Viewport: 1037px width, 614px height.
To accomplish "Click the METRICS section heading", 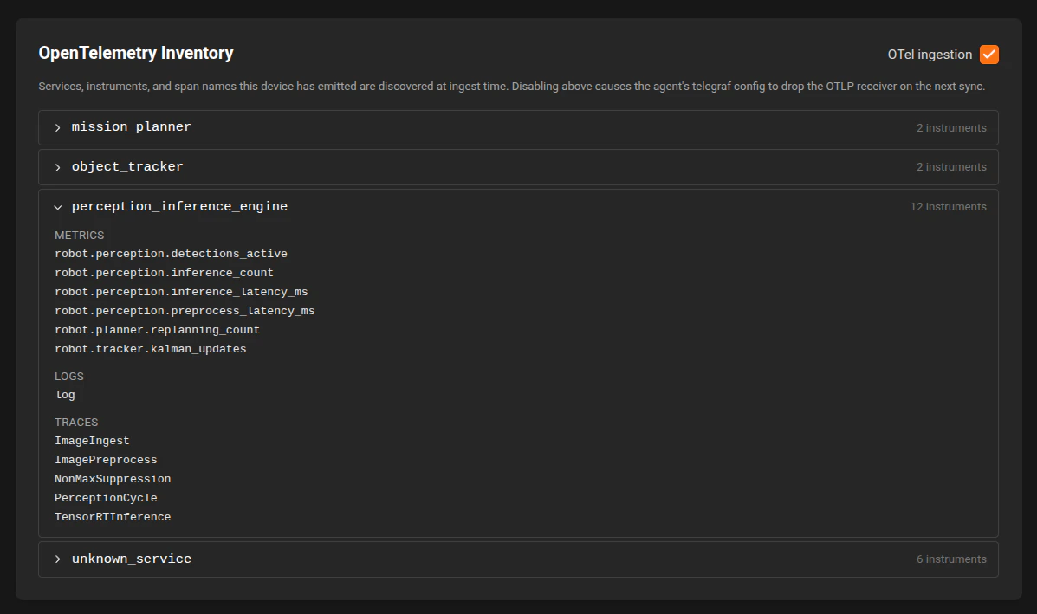I will click(80, 236).
